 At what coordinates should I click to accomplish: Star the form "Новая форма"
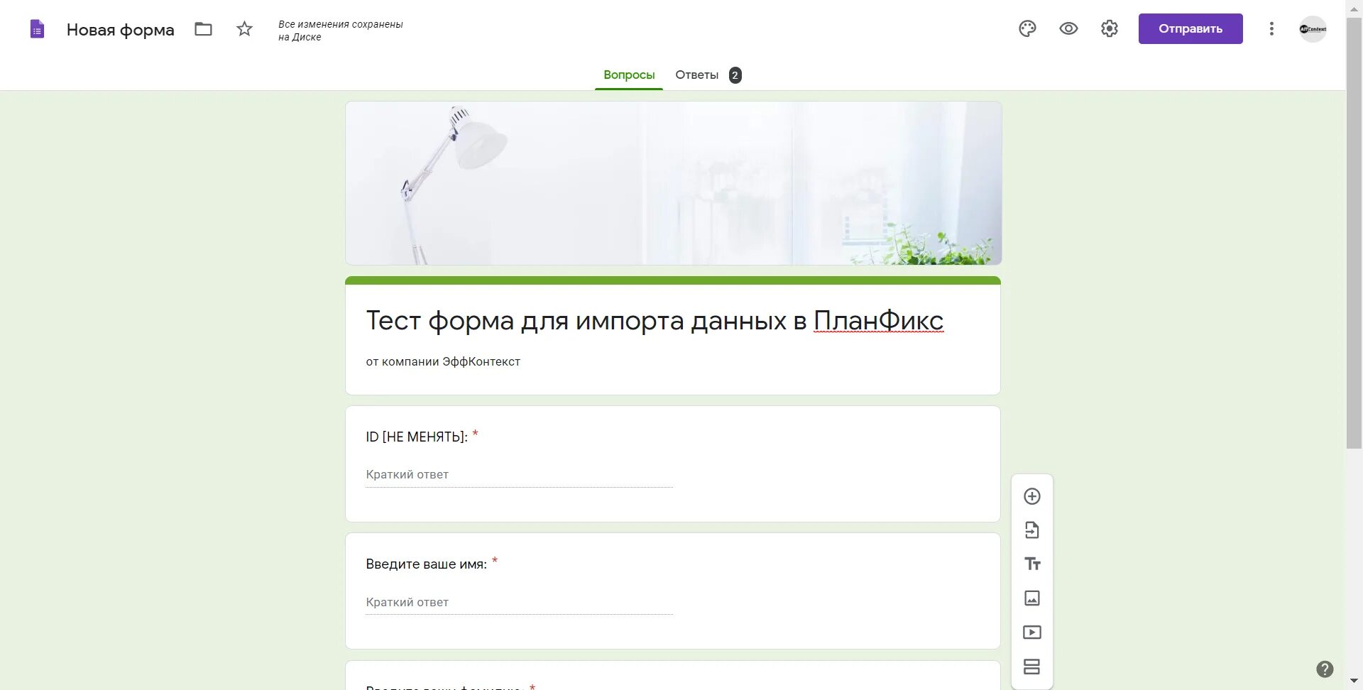click(244, 29)
